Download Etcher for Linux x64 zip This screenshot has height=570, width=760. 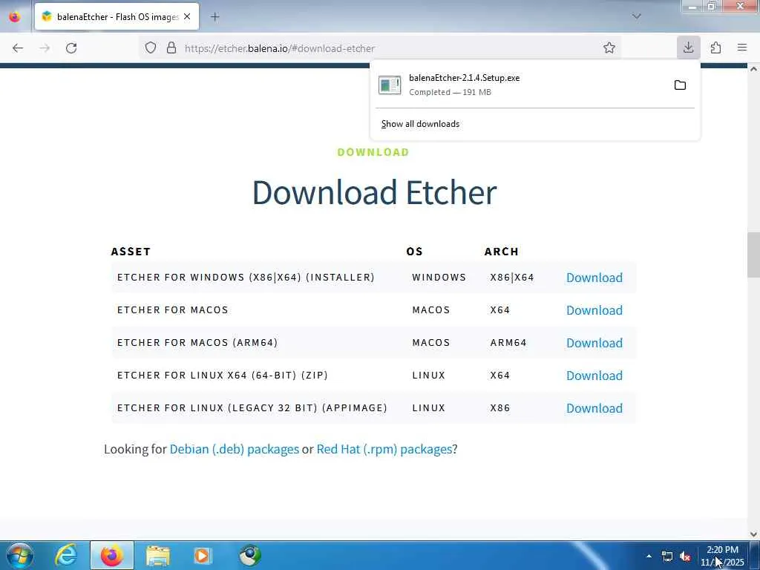point(594,376)
